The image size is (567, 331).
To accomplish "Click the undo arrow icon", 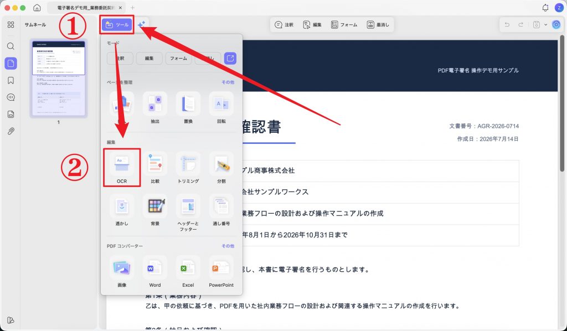I will point(507,24).
